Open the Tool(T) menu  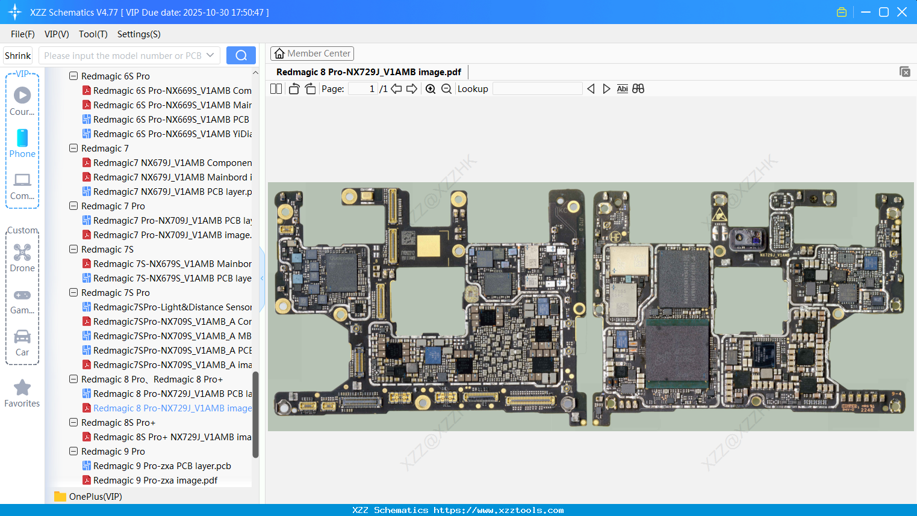[x=93, y=34]
